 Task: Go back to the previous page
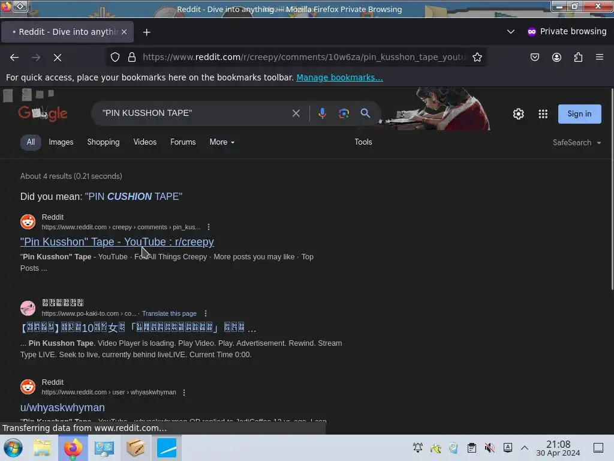pyautogui.click(x=14, y=57)
